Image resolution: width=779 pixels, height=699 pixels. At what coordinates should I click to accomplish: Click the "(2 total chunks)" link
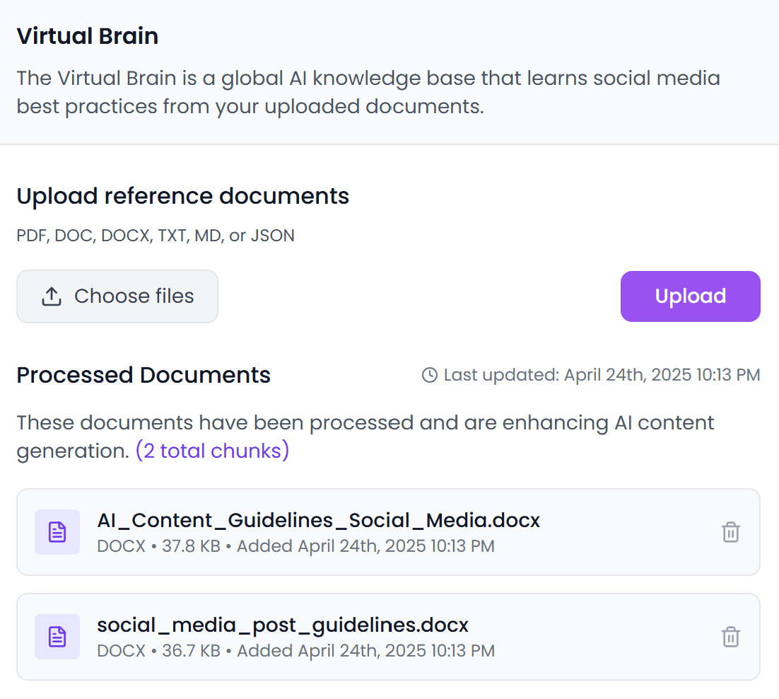tap(212, 451)
